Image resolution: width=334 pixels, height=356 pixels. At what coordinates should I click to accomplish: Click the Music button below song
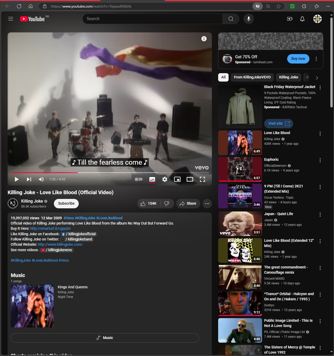pos(105,338)
